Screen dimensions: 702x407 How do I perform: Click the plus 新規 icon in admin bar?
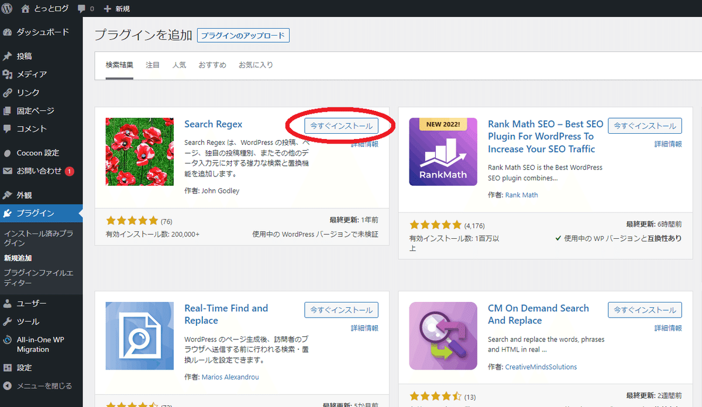(108, 9)
